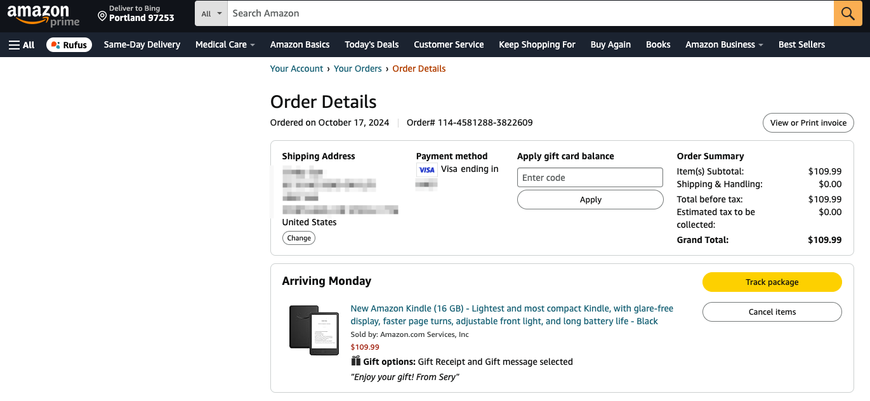Open the Rufus assistant
The image size is (870, 401).
[x=69, y=45]
